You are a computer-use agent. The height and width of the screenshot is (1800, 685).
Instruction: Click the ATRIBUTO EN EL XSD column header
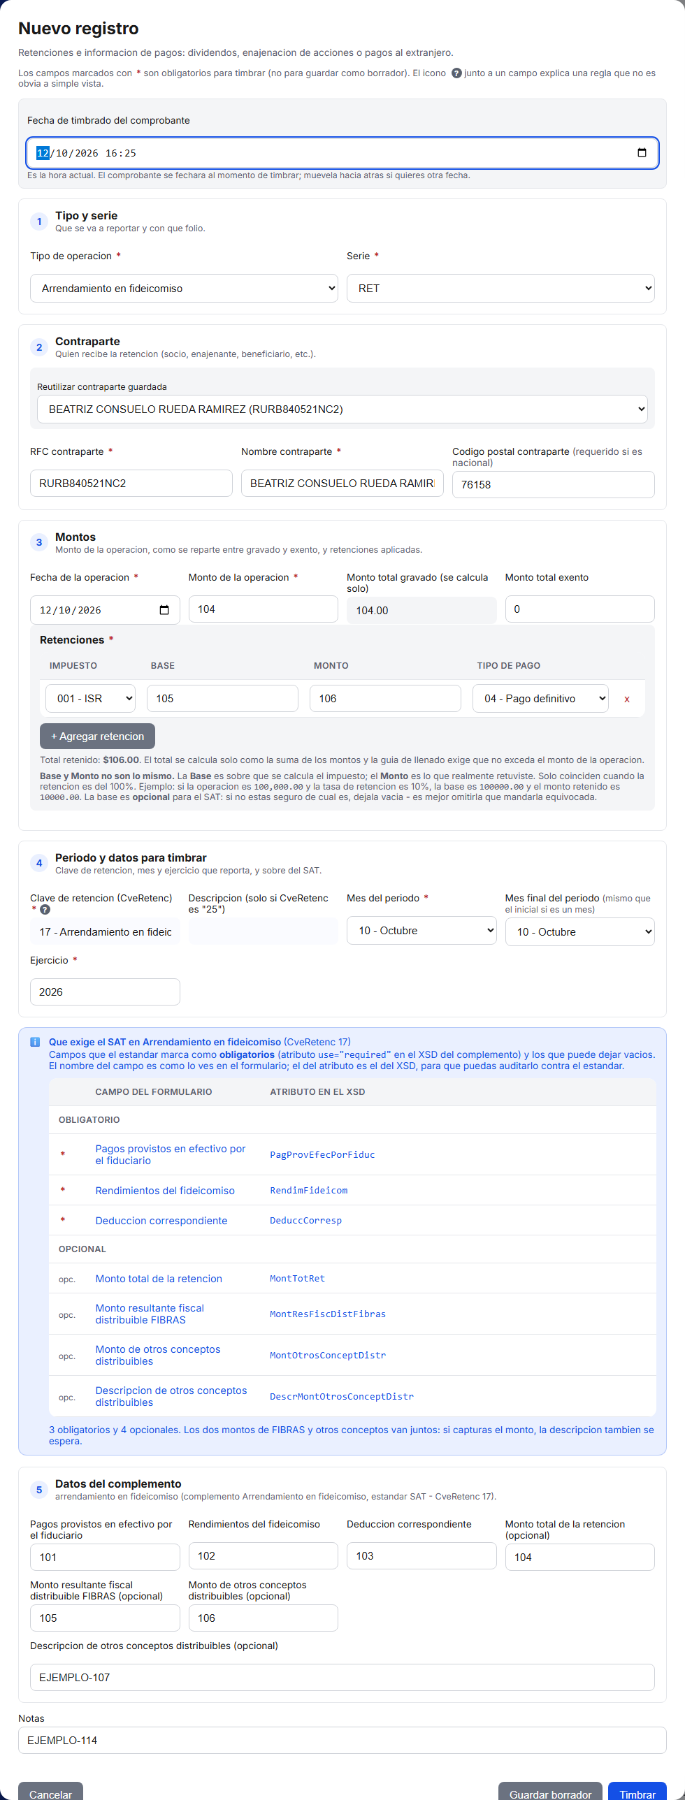point(317,1092)
